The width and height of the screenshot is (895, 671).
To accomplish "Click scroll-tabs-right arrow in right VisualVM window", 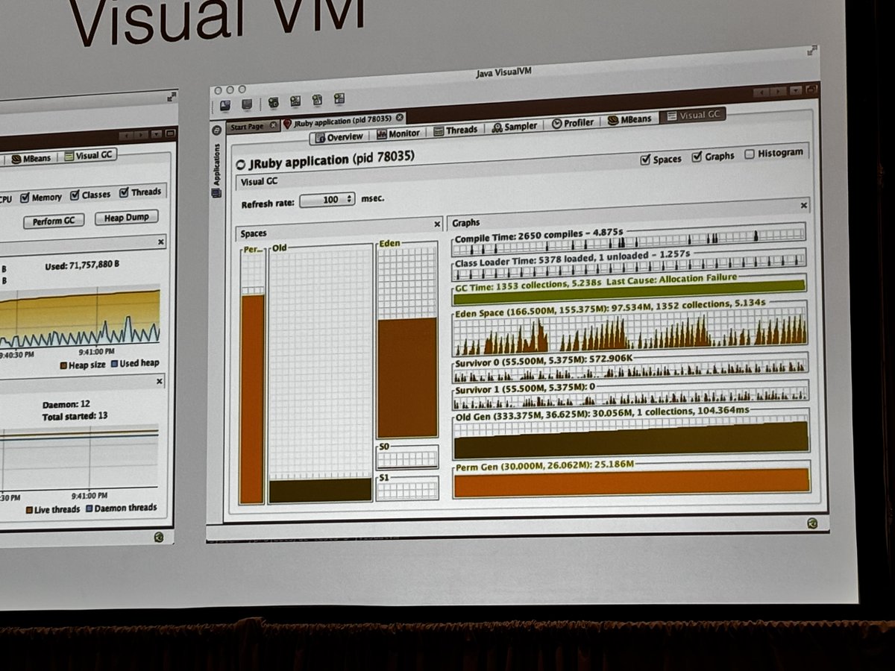I will [777, 90].
